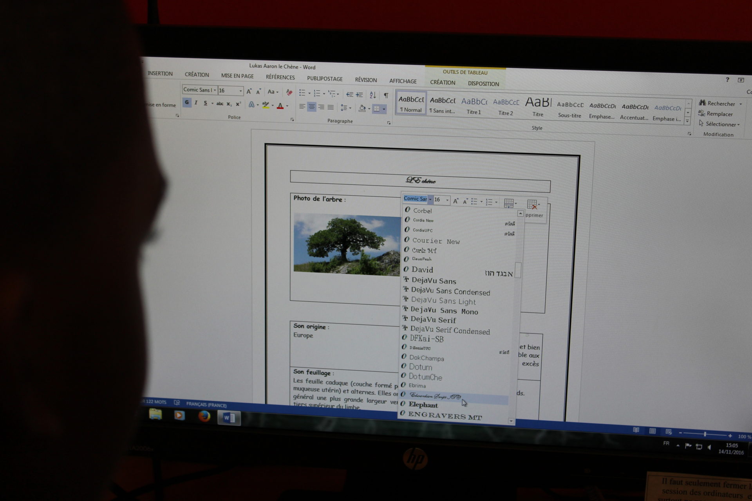Click the bullet list icon in ribbon
This screenshot has height=501, width=752.
tap(302, 93)
